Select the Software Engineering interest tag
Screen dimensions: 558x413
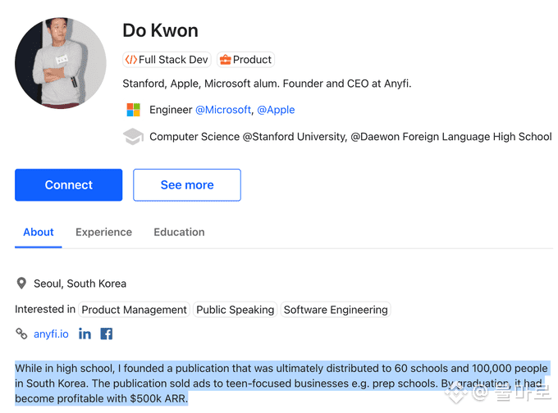click(336, 310)
